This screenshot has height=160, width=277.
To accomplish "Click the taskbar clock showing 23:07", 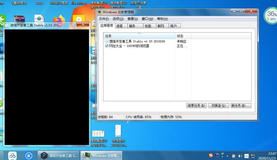I will pos(267,156).
